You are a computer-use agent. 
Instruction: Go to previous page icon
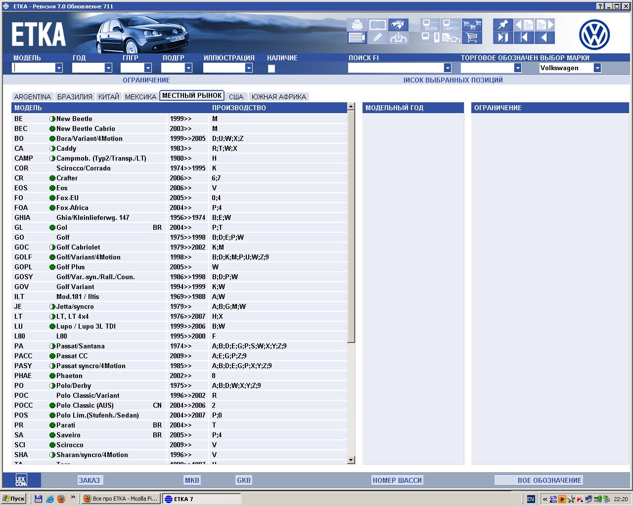524,25
